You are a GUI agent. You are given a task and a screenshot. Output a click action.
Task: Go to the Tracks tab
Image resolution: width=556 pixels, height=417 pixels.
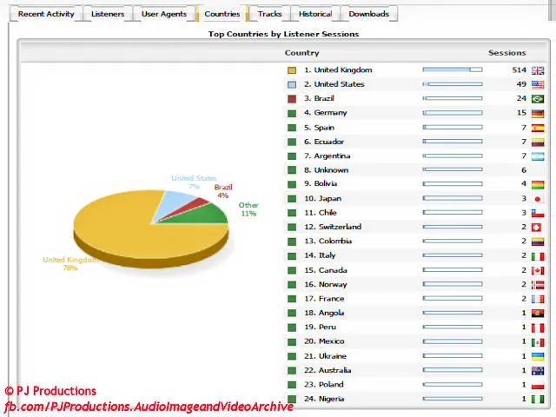(269, 14)
